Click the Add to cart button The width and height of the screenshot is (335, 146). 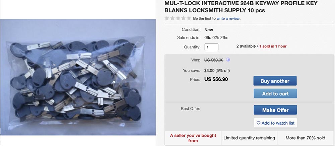pyautogui.click(x=275, y=94)
